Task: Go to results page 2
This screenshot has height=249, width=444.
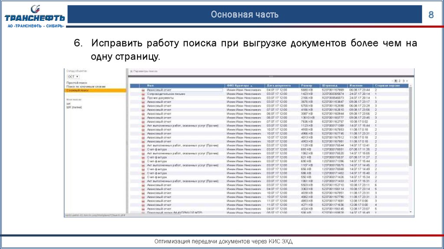Action: [399, 81]
